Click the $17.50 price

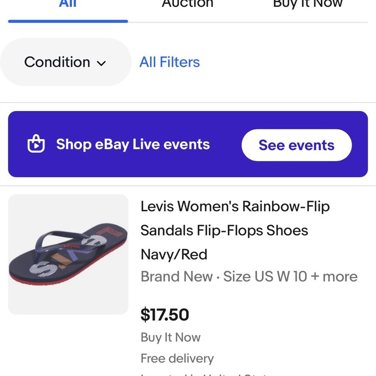[165, 314]
